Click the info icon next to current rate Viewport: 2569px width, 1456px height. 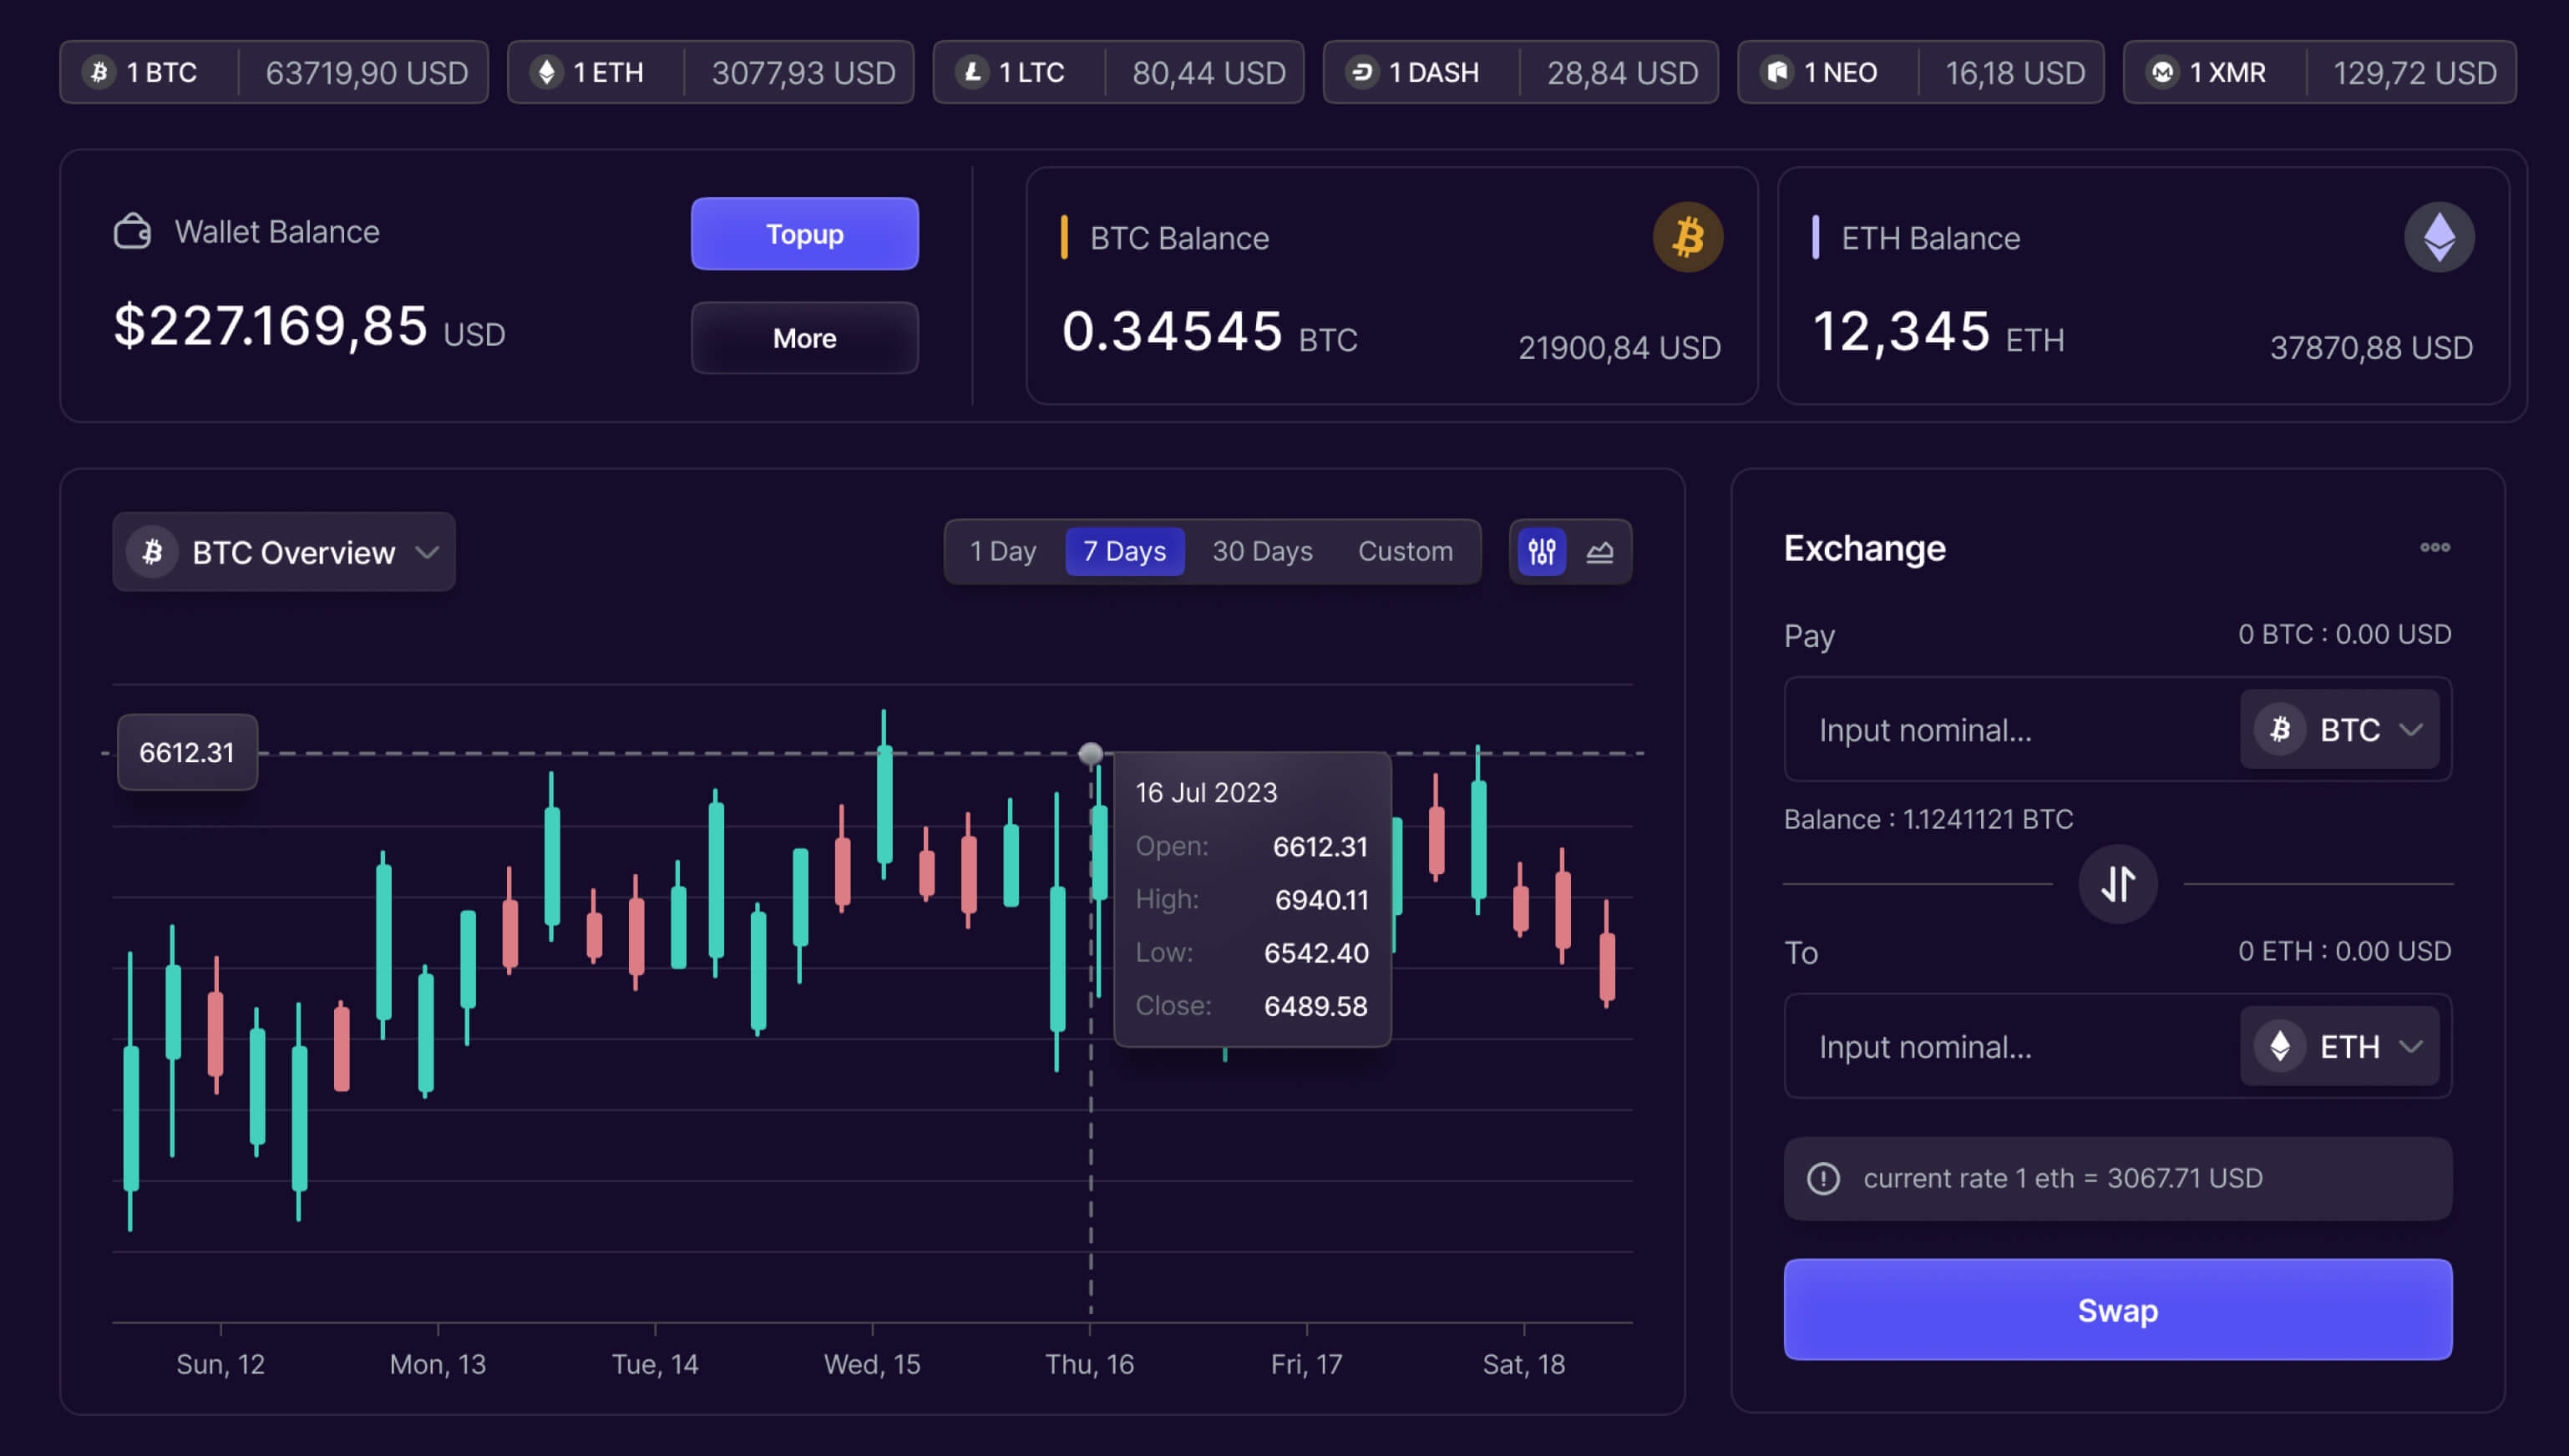point(1822,1178)
